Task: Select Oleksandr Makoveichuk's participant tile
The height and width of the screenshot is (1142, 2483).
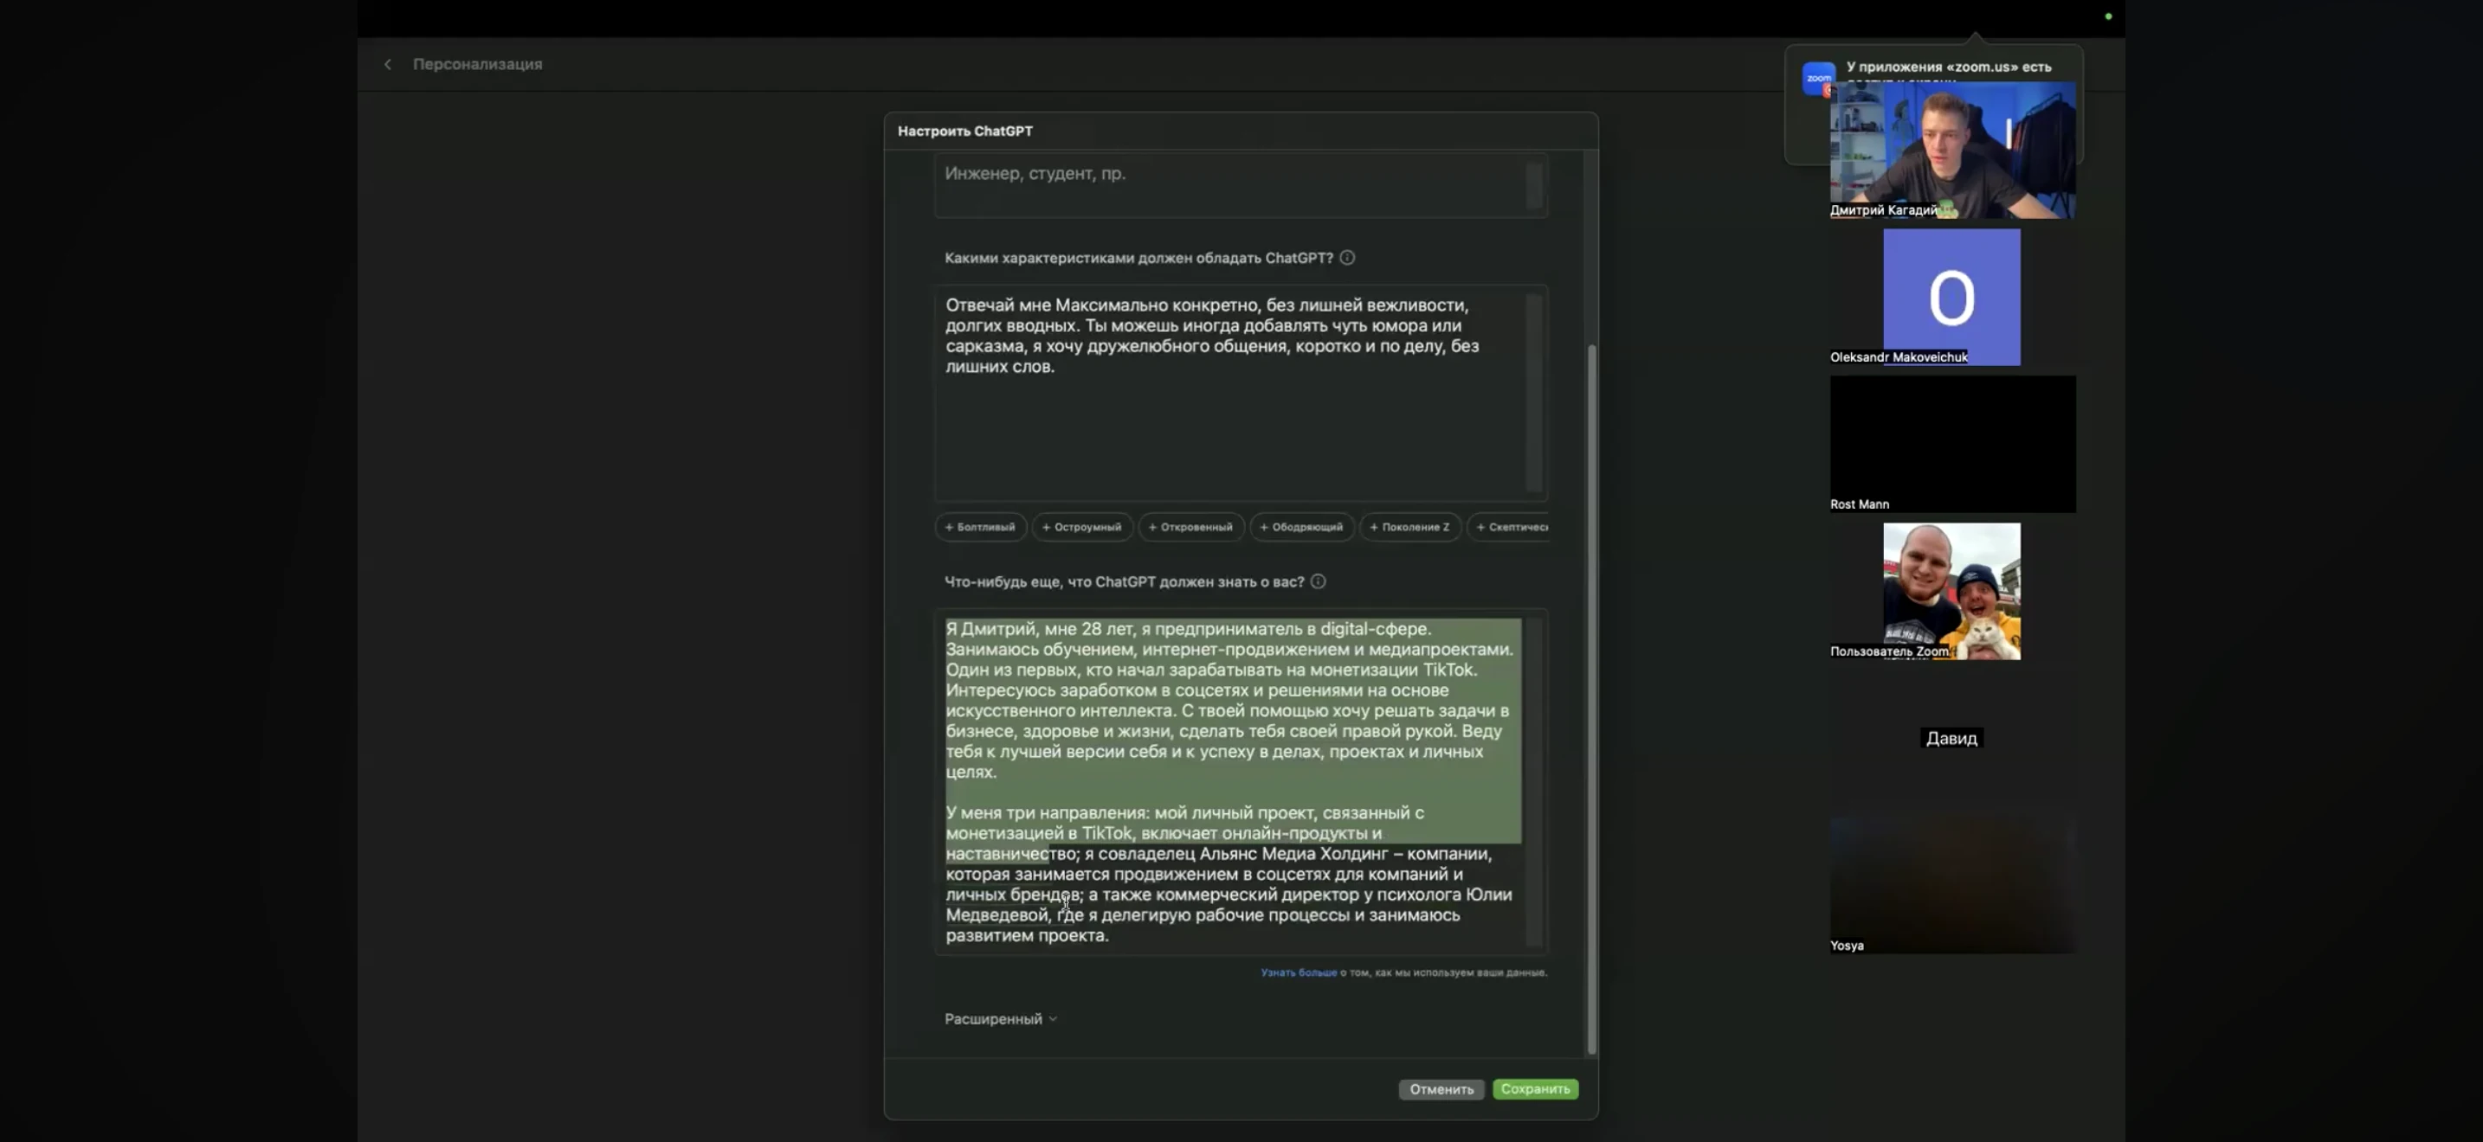Action: [1951, 297]
